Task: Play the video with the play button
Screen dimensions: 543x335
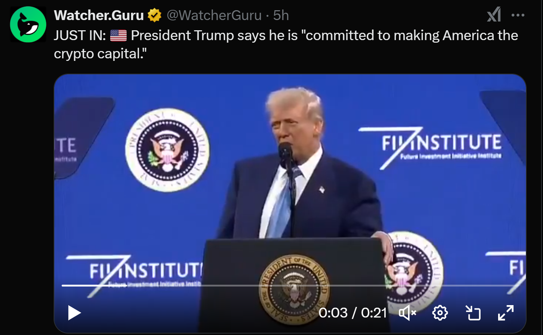Action: (x=74, y=313)
